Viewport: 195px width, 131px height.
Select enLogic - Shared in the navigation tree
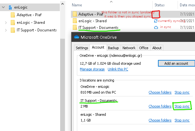(x=31, y=23)
